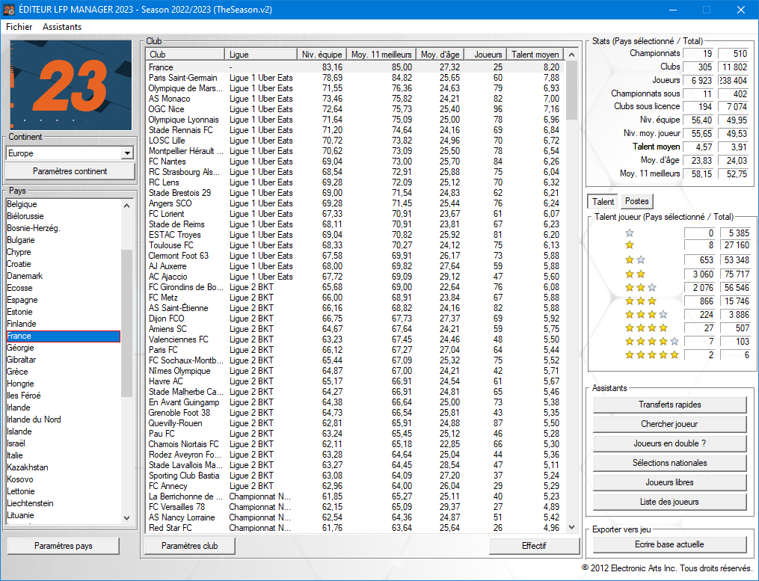Viewport: 759px width, 581px height.
Task: Click scroll-up arrow of club list
Action: click(571, 55)
